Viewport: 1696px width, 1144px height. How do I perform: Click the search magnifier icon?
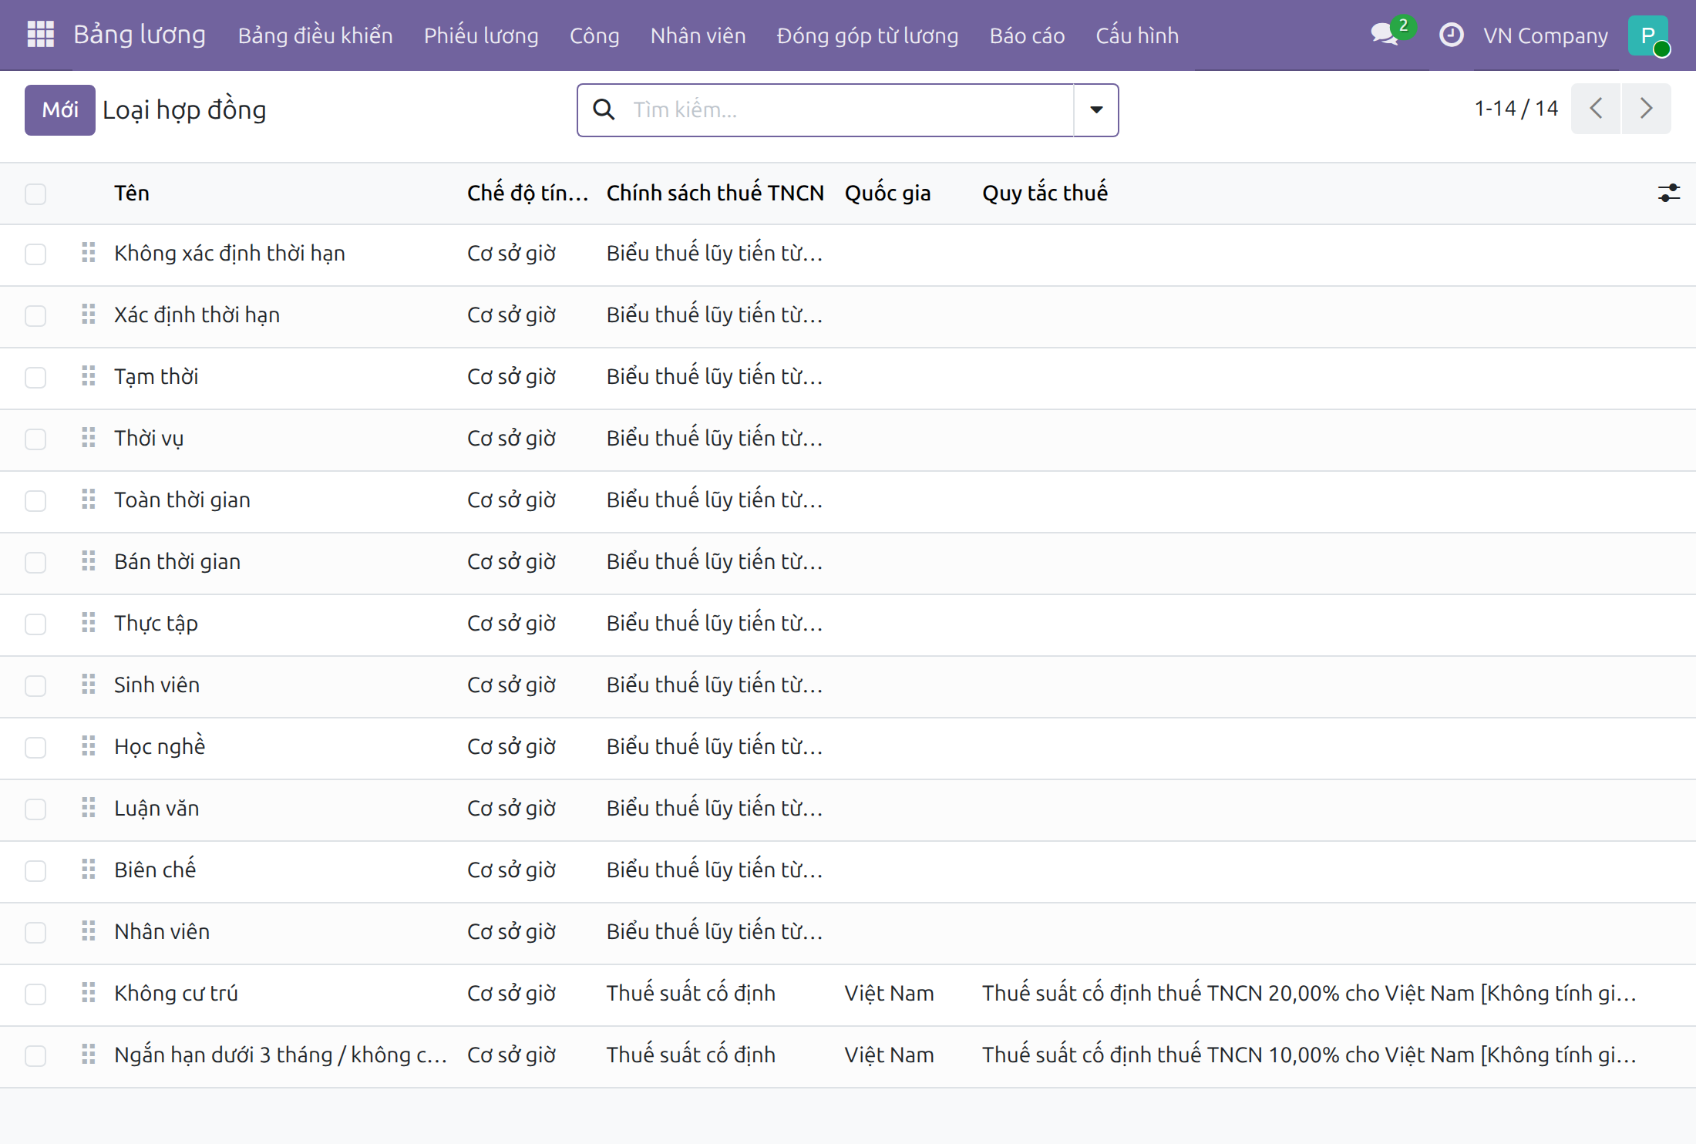604,109
